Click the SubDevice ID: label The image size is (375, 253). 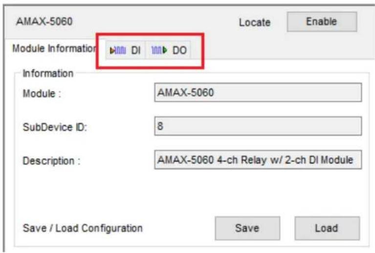point(55,127)
